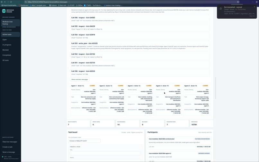Image resolution: width=259 pixels, height=162 pixels.
Task: Click the Reservations stat tile
Action: coord(177,123)
